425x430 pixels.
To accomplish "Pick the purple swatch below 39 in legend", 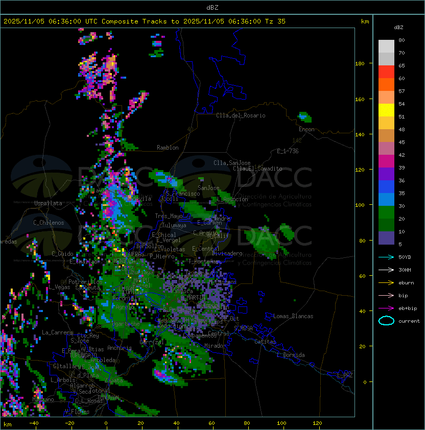I will (386, 174).
